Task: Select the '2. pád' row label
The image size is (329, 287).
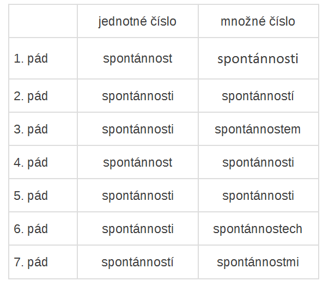Action: tap(31, 96)
